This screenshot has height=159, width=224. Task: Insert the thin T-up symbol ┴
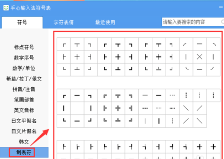pyautogui.click(x=77, y=70)
